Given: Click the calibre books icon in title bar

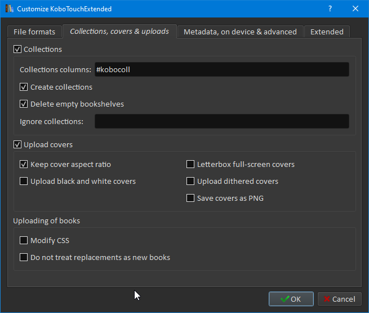Looking at the screenshot, I should (9, 8).
